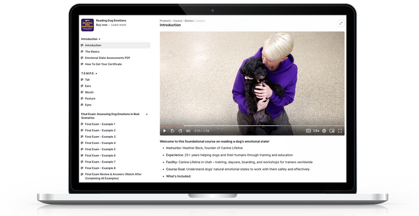Click the Reading Dog Emotions course thumbnail
Viewport: 419px width, 216px height.
(87, 25)
